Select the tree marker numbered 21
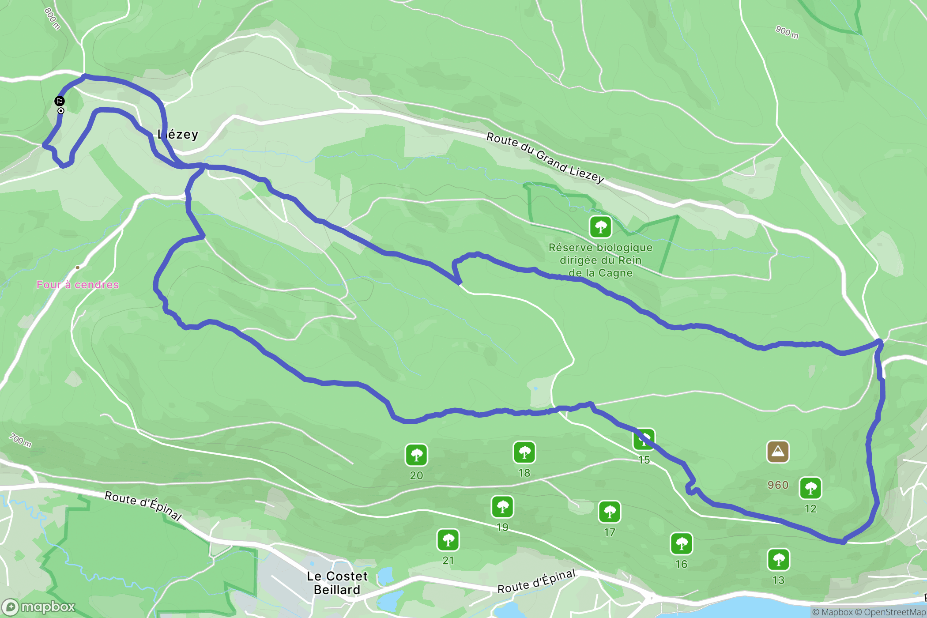 (448, 540)
